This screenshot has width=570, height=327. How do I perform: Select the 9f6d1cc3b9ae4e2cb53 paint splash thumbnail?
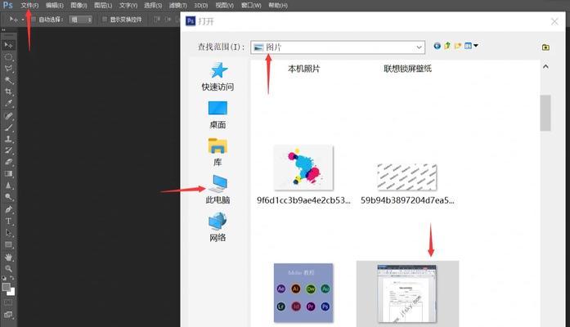coord(303,168)
